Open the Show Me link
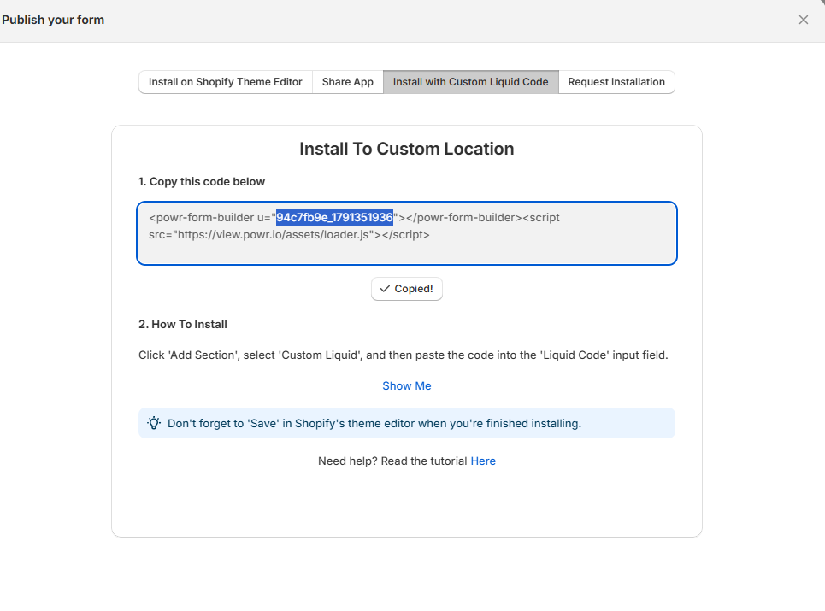The image size is (825, 611). coord(407,386)
